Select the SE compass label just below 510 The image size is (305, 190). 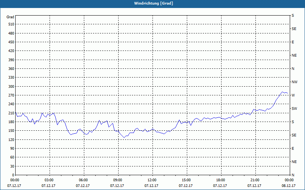tap(294, 29)
